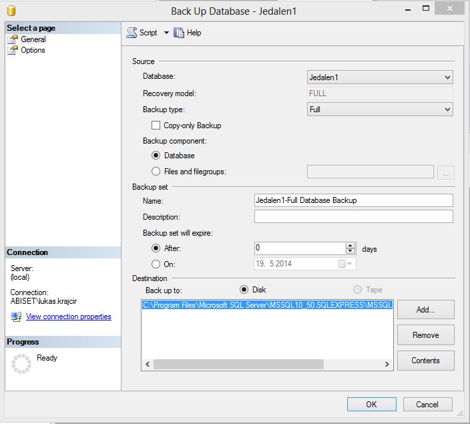Click the backup set Description field
The width and height of the screenshot is (470, 424).
[x=353, y=217]
